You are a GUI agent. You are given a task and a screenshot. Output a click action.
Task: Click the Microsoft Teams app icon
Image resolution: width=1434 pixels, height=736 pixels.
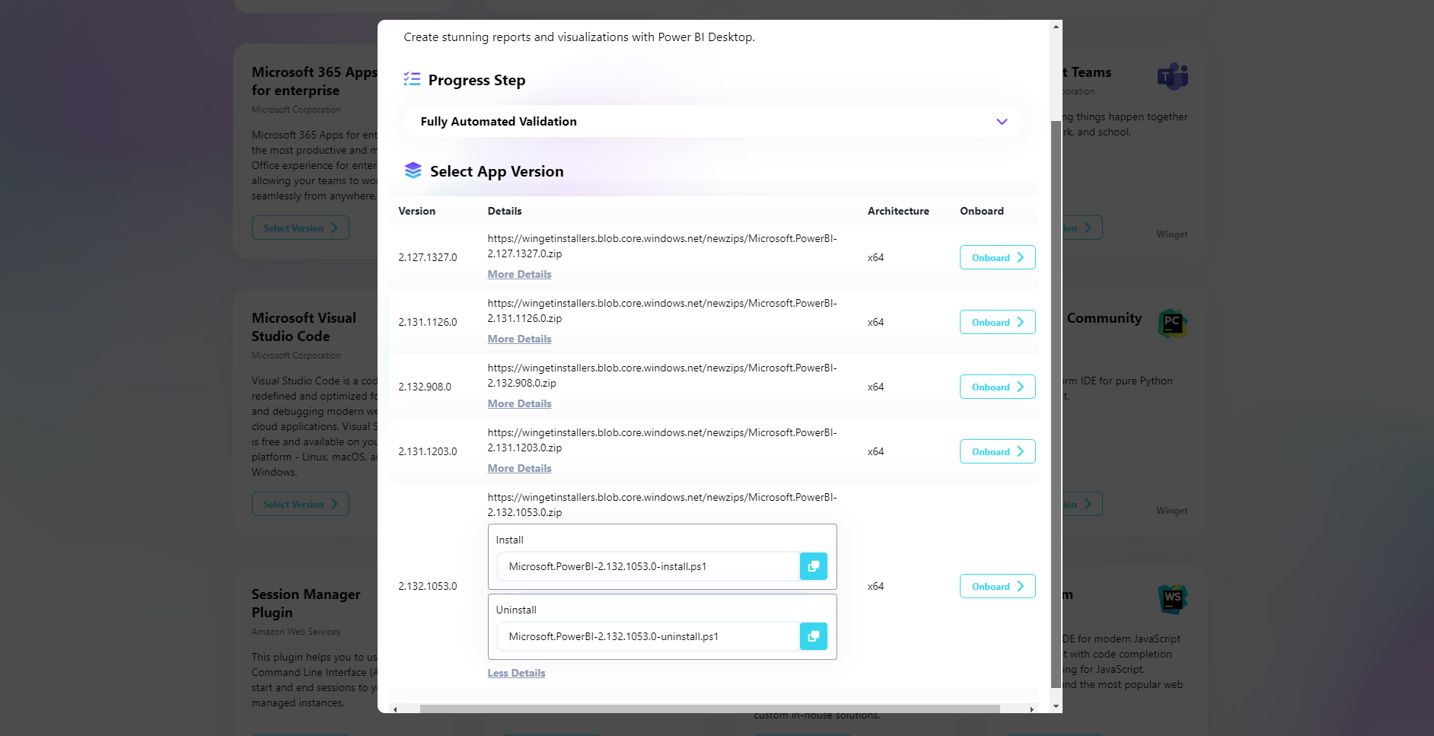1172,76
